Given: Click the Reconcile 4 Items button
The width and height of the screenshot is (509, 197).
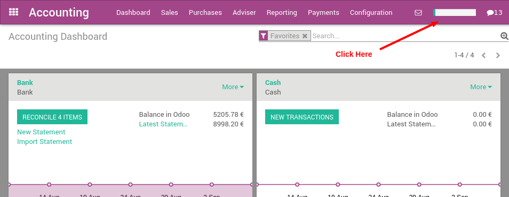Looking at the screenshot, I should click(x=52, y=117).
